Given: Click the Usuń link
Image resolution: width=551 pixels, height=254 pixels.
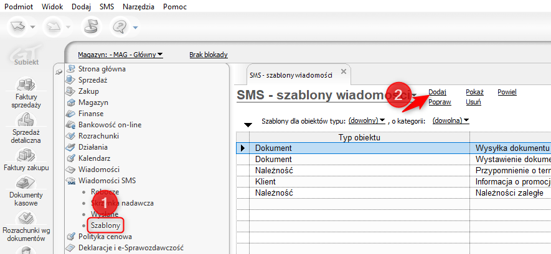Looking at the screenshot, I should tap(473, 102).
